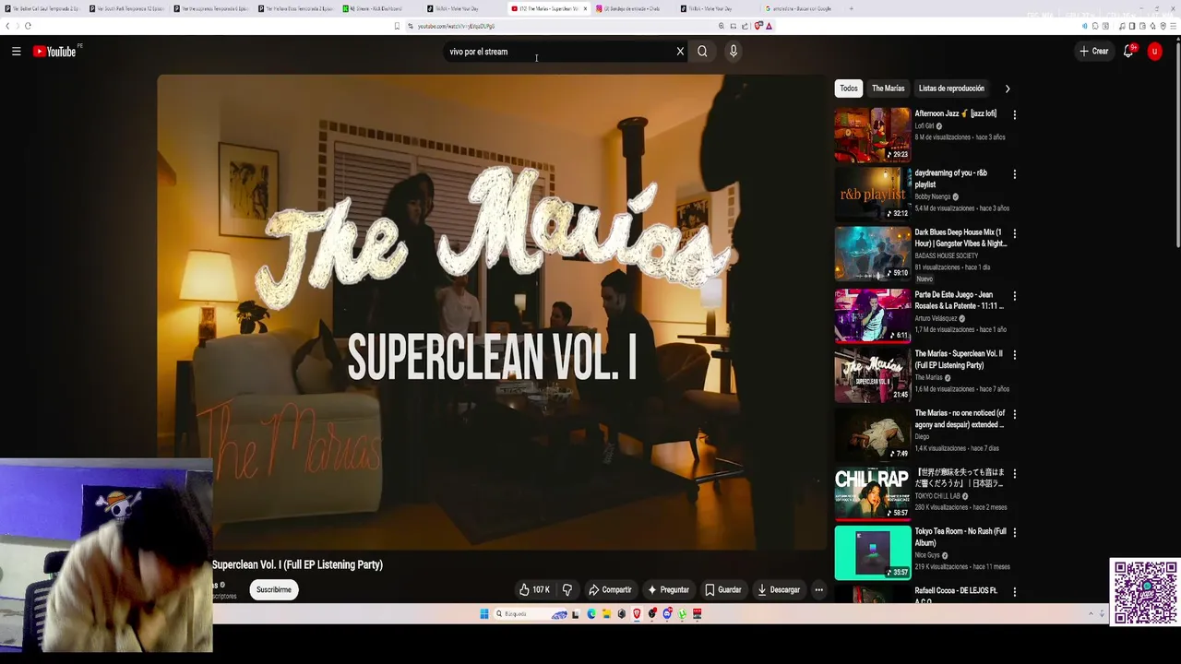
Task: Reload the page in browser toolbar
Action: [x=28, y=26]
